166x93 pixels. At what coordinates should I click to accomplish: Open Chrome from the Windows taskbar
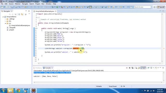18,91
